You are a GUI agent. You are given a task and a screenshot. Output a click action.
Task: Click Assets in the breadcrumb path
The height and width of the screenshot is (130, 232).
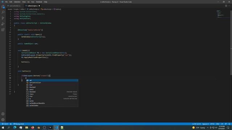[10, 9]
